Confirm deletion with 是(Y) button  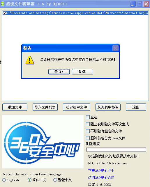(59, 72)
